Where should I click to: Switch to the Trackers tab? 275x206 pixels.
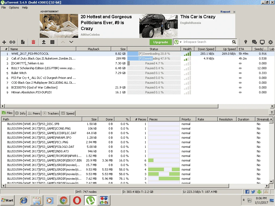[51, 113]
